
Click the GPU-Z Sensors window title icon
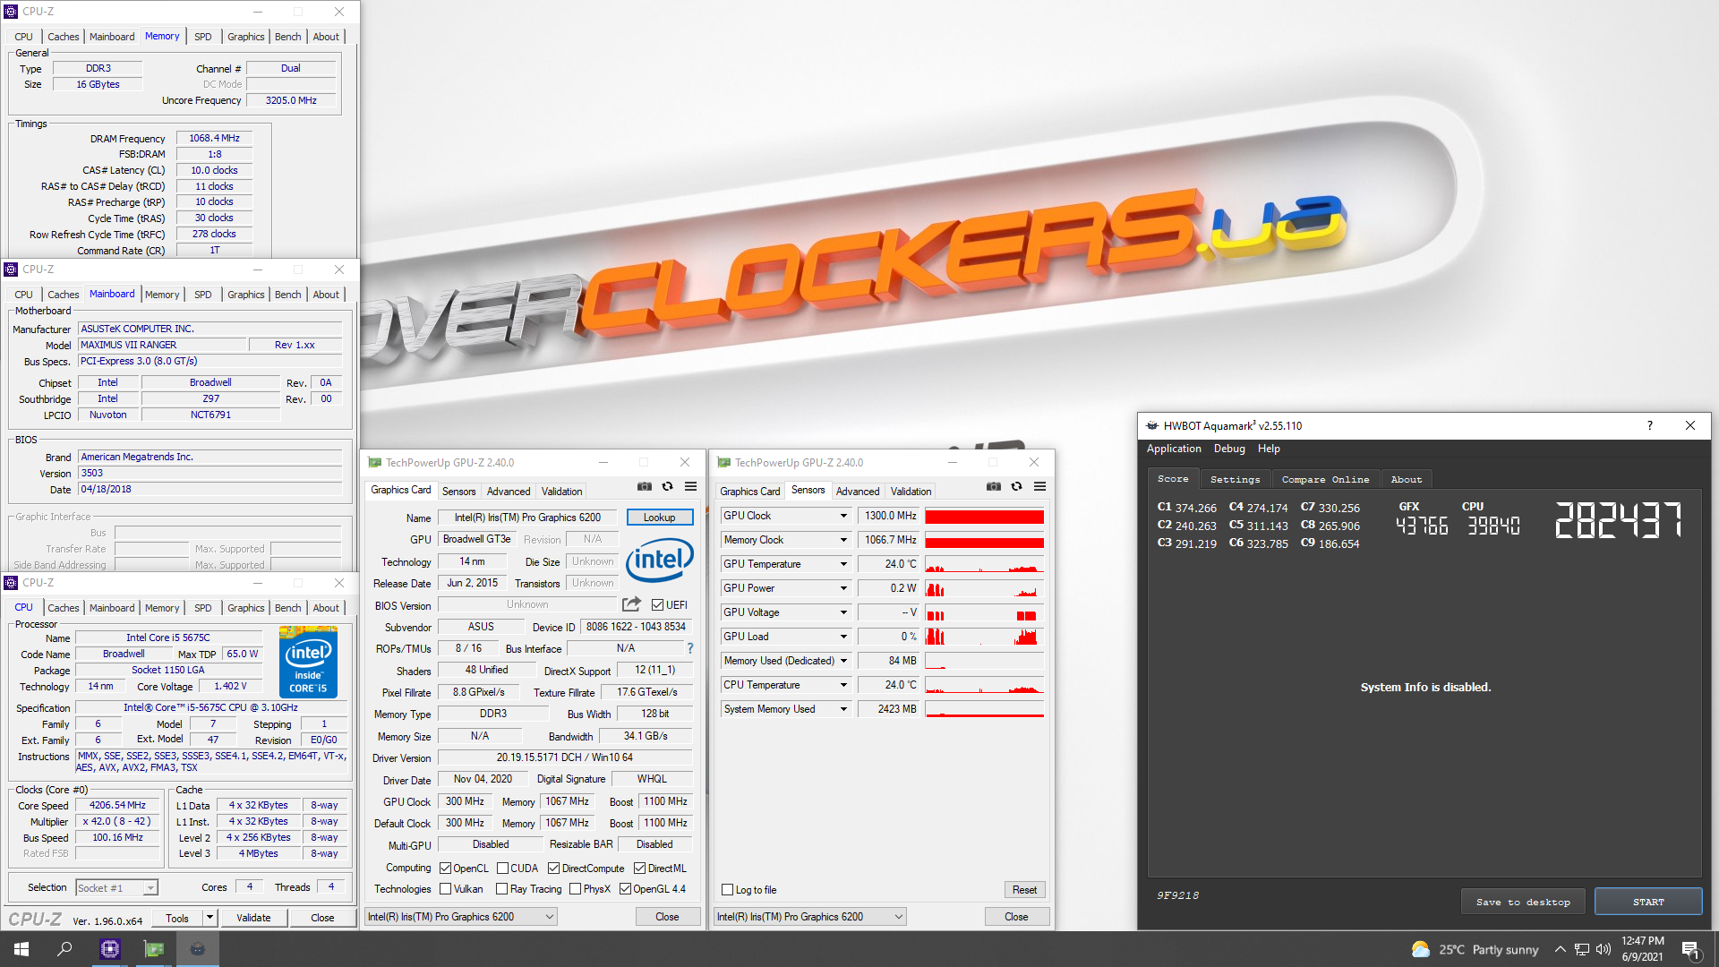point(724,463)
